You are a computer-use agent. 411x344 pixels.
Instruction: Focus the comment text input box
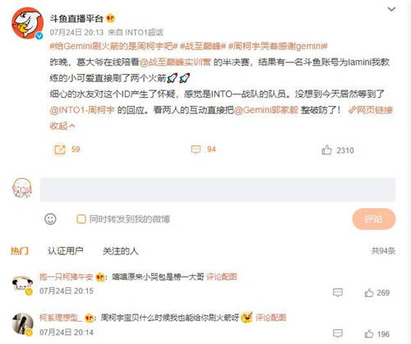point(218,190)
